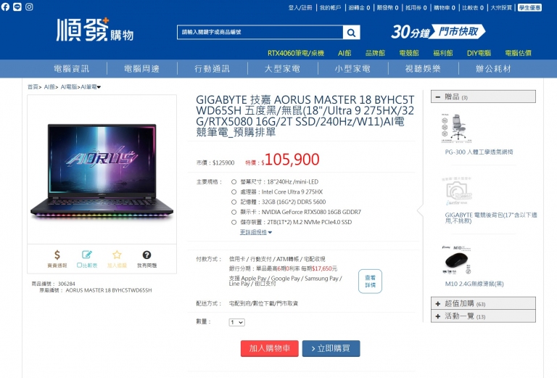Select the Intel Core Ultra 9 processor radio
Screen dimensions: 557x378
[234, 192]
